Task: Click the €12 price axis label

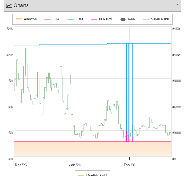Action: pos(10,55)
